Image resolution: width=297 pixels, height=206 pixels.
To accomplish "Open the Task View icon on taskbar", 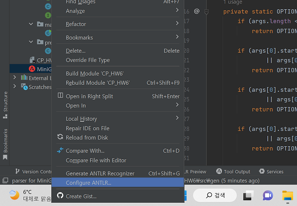I will [x=248, y=195].
